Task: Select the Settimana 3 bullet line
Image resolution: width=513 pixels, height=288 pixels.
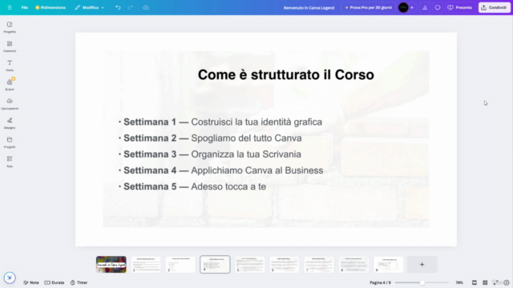Action: tap(210, 154)
